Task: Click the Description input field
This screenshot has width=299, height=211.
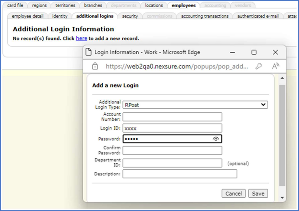Action: click(x=180, y=174)
